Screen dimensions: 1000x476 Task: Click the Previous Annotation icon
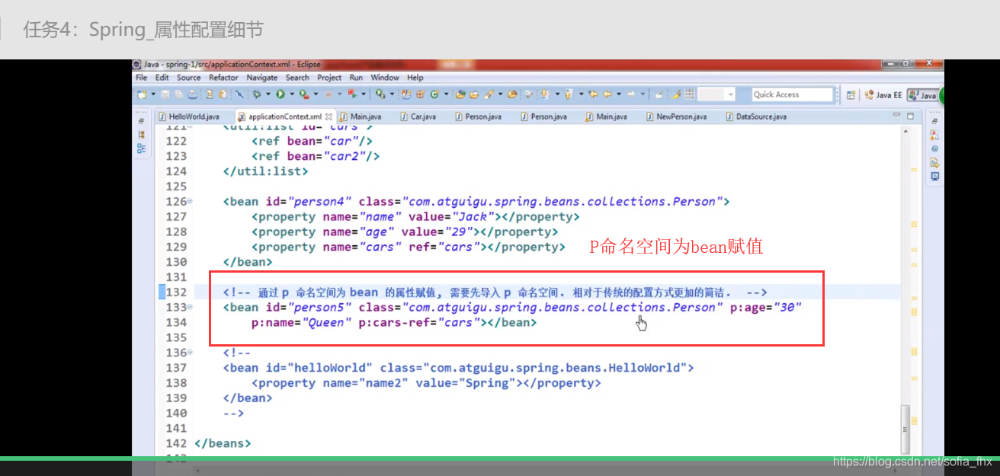pos(569,94)
